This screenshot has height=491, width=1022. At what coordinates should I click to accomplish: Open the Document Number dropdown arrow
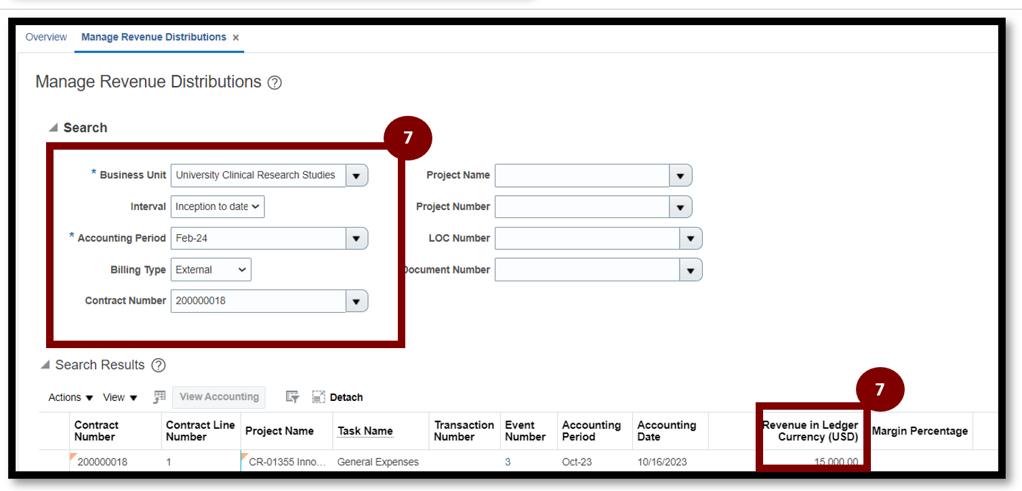pyautogui.click(x=691, y=270)
